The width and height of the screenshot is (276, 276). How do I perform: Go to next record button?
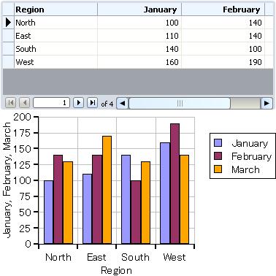(x=78, y=103)
